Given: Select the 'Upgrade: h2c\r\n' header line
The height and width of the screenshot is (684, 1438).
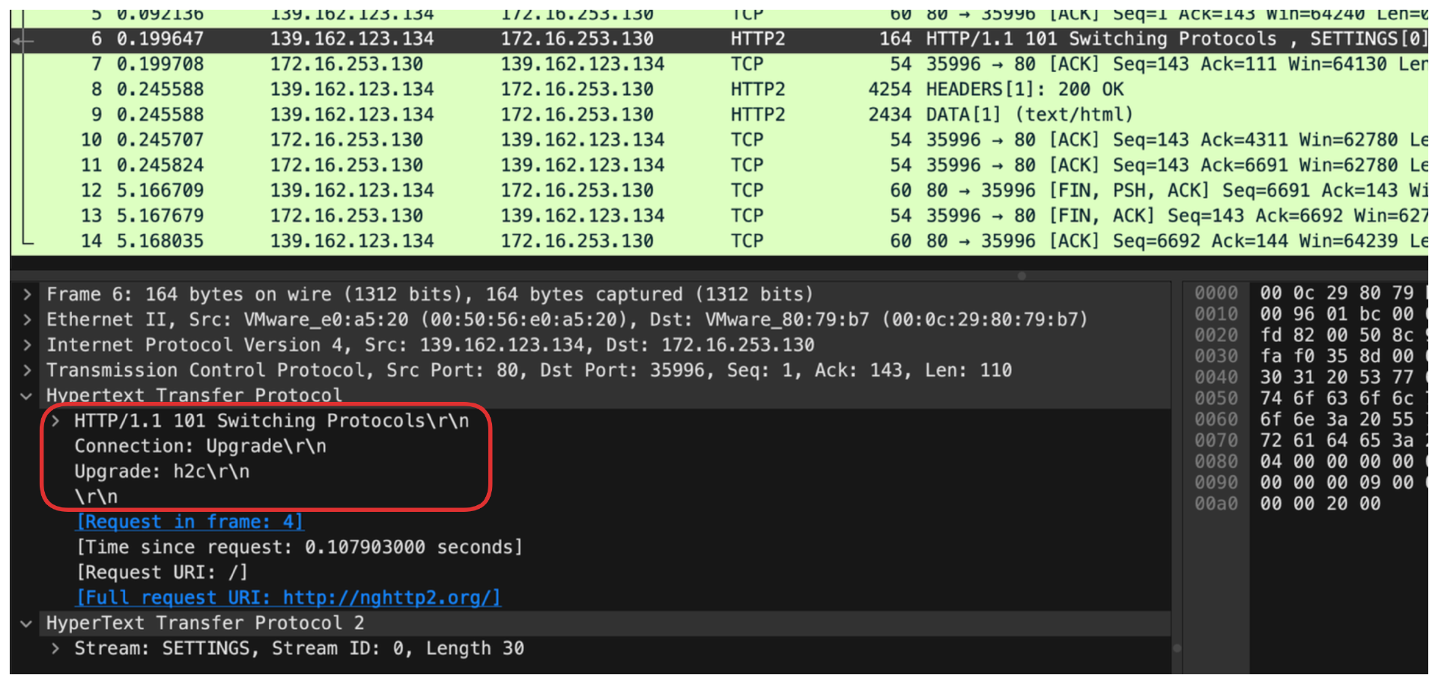Looking at the screenshot, I should click(162, 471).
